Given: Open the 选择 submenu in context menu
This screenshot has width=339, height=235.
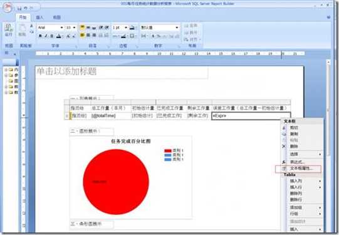Looking at the screenshot, I should pyautogui.click(x=302, y=154).
